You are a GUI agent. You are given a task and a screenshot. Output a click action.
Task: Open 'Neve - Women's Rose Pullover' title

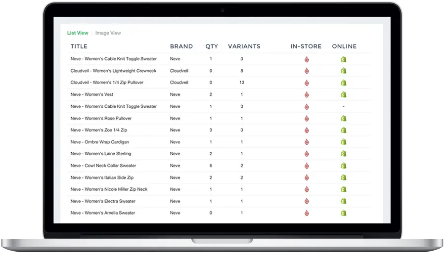[x=101, y=118]
